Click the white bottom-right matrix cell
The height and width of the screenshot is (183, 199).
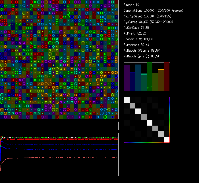[x=167, y=140]
